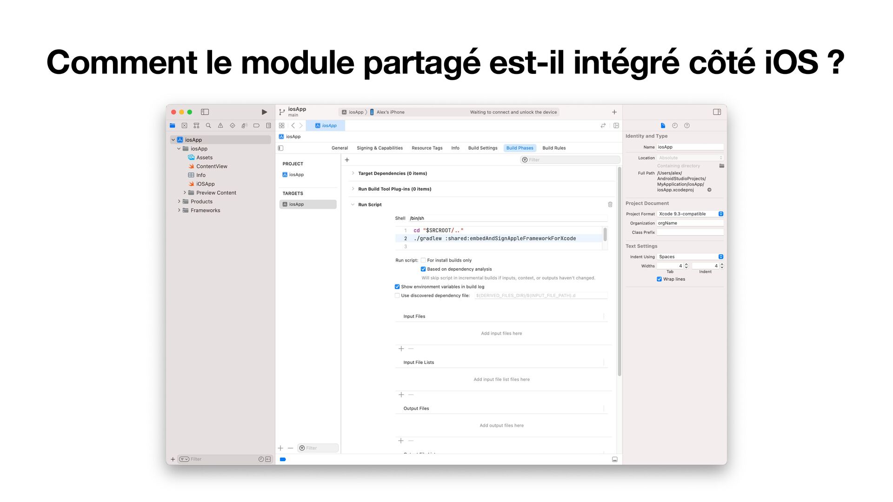Viewport: 893px width, 502px height.
Task: Open the Debug navigator
Action: tap(244, 125)
